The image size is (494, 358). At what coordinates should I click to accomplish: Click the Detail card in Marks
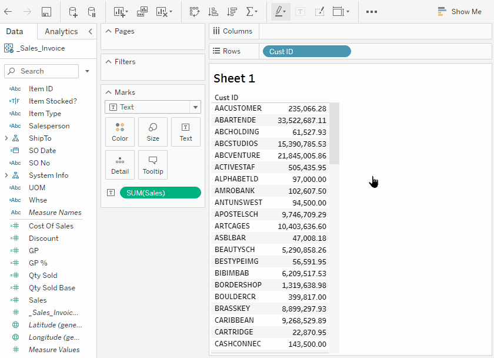pos(120,165)
